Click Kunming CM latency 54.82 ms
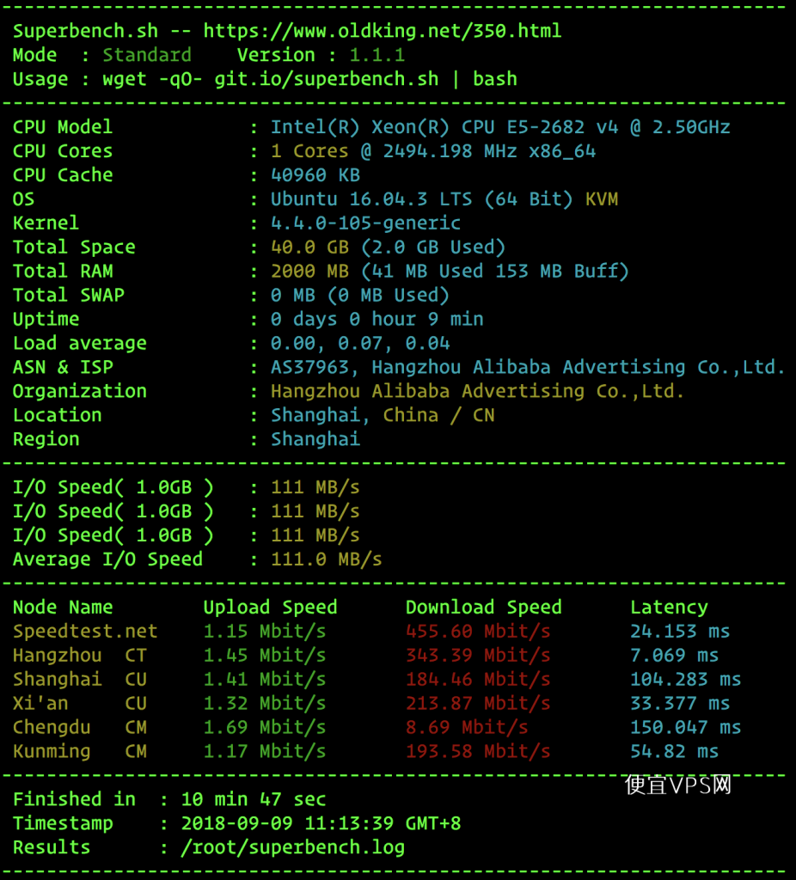Image resolution: width=796 pixels, height=880 pixels. 674,751
